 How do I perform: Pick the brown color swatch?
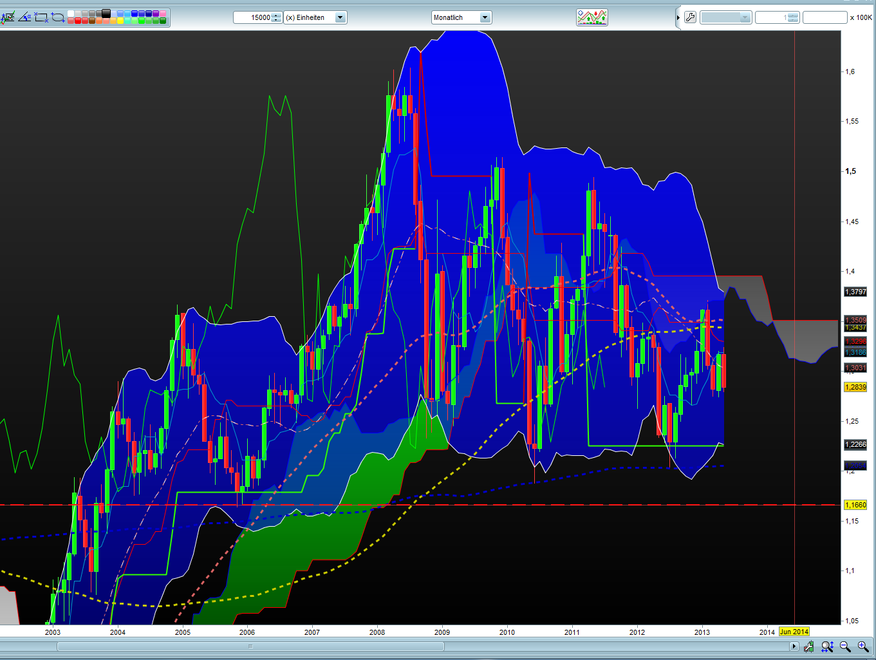[92, 21]
